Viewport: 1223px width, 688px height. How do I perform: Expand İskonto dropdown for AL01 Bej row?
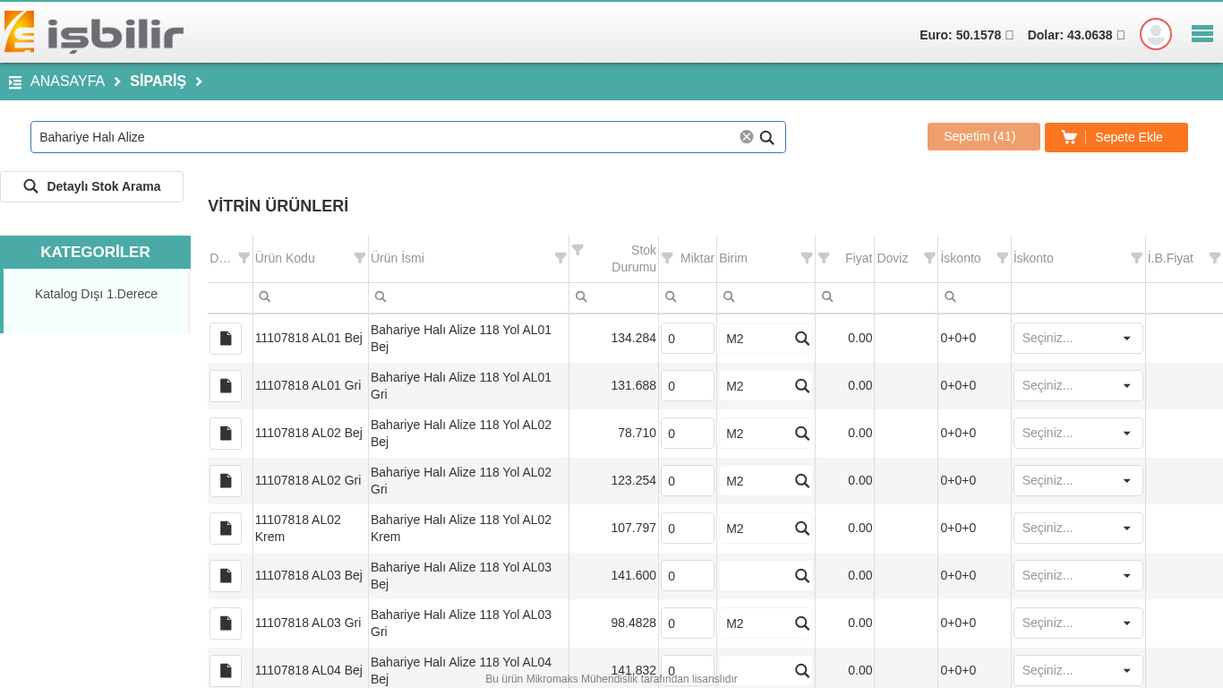pos(1078,339)
